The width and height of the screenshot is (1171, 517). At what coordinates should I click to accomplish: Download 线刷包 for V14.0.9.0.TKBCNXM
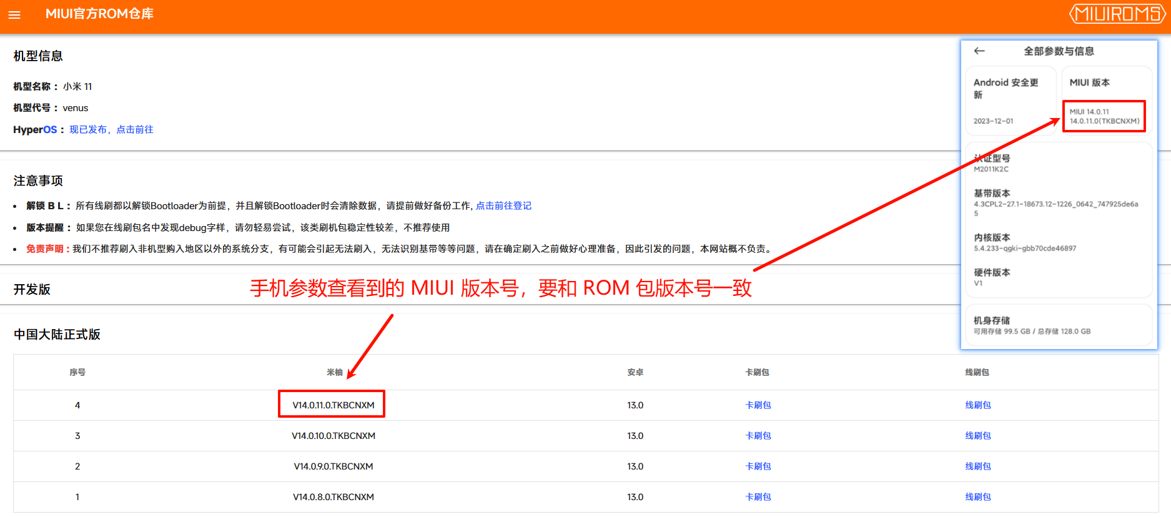point(978,466)
